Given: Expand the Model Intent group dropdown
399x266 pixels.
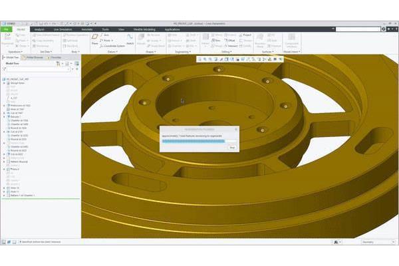Looking at the screenshot, I should (x=292, y=52).
